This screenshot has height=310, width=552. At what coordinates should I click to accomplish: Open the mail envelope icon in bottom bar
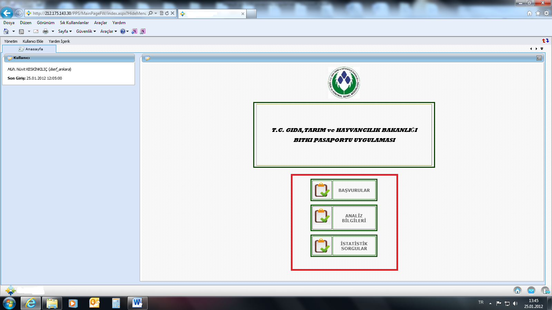tap(531, 290)
